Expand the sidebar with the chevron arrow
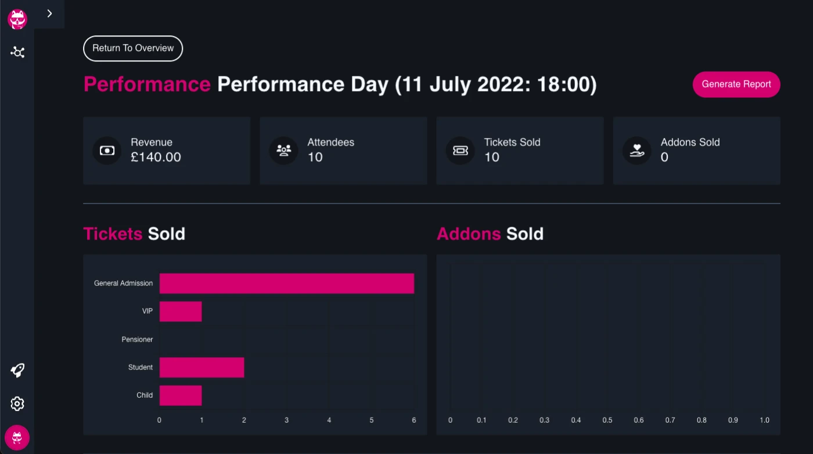 pyautogui.click(x=49, y=13)
